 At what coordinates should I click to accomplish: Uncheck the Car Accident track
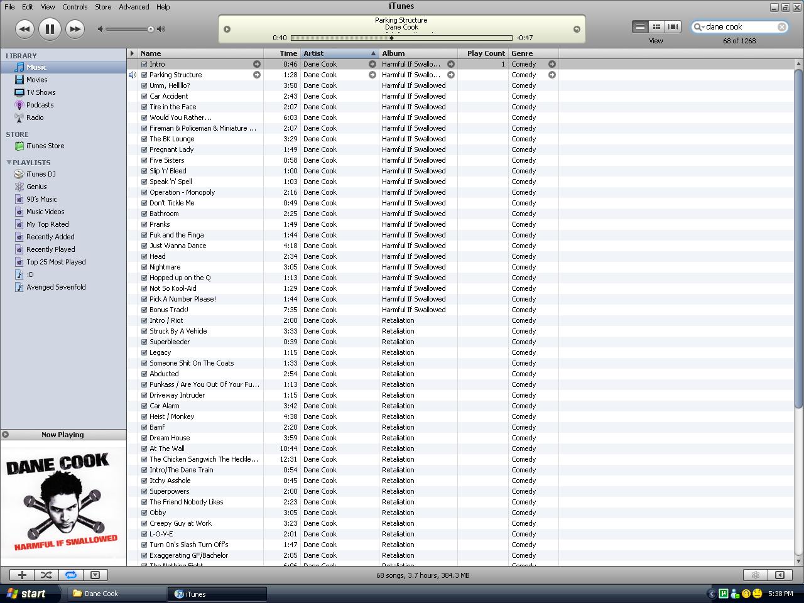144,96
